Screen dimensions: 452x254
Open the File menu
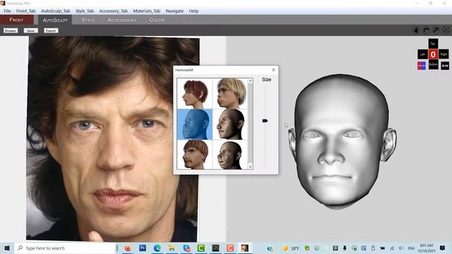[8, 11]
